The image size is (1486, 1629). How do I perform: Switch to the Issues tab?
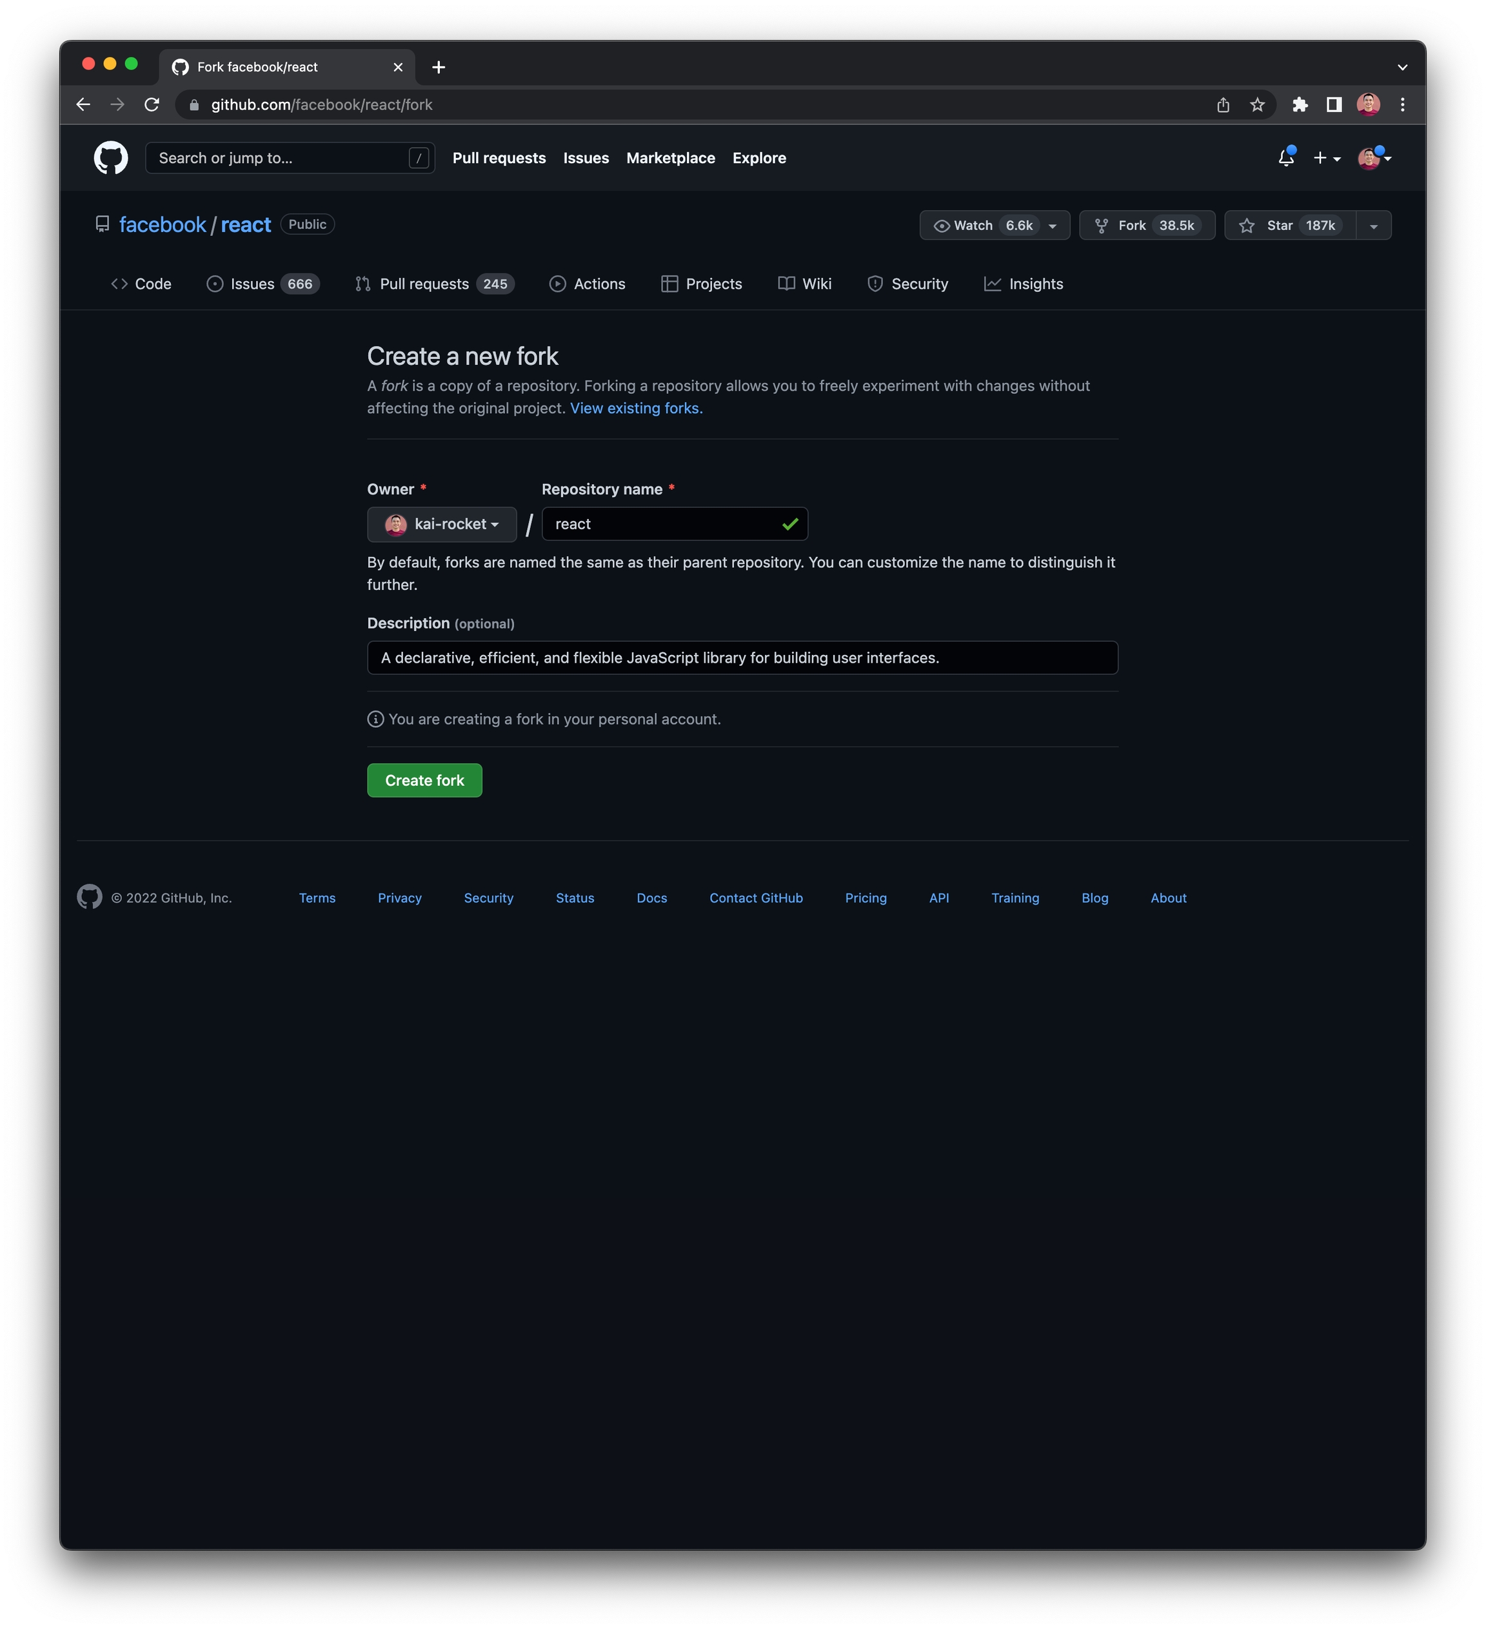[263, 284]
